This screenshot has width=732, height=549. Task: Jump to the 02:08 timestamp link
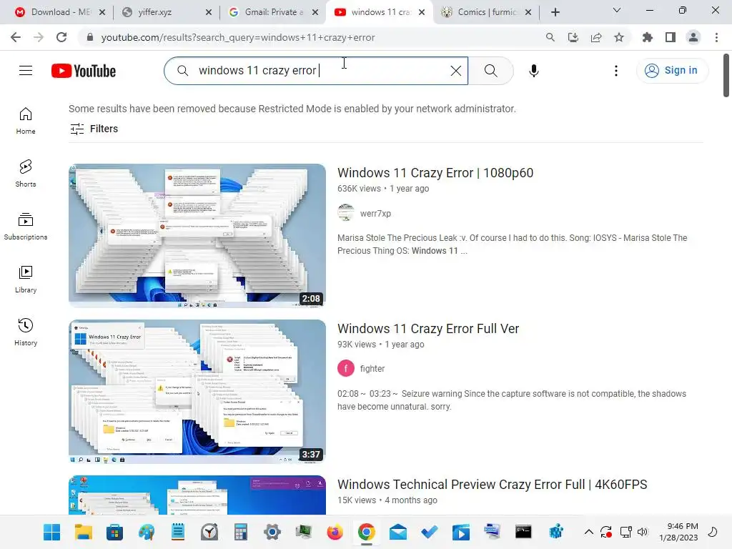(348, 394)
